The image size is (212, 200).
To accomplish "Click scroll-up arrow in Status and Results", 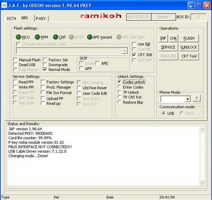I will [202, 130].
